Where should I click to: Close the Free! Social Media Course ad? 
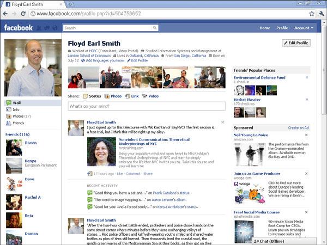coord(306,212)
